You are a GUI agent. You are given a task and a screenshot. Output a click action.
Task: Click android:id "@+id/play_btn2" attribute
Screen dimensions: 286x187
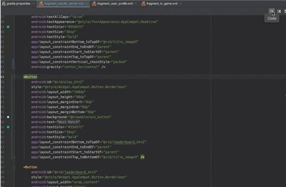(57, 82)
